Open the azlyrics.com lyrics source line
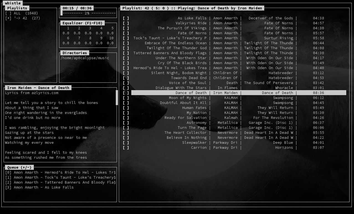The image size is (354, 214). [x=32, y=93]
